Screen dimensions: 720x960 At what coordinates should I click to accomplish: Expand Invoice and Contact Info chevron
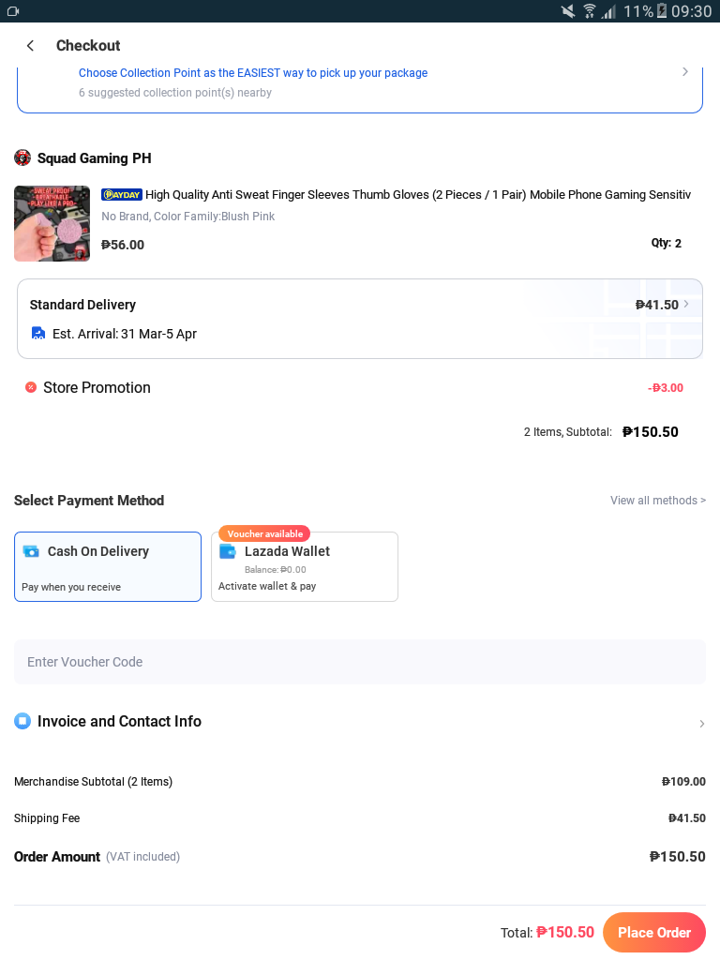coord(701,724)
